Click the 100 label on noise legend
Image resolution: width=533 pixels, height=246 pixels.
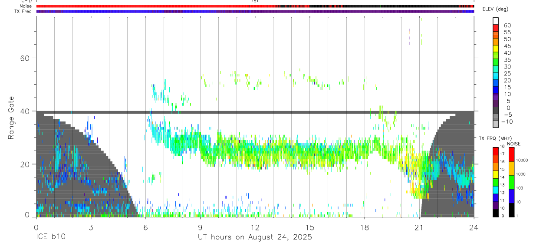[519, 188]
